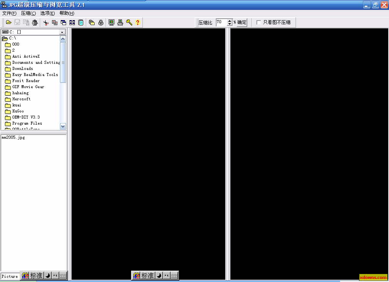Click soft keyboard icon on IME bar over black preview
This screenshot has width=389, height=282.
[x=174, y=276]
